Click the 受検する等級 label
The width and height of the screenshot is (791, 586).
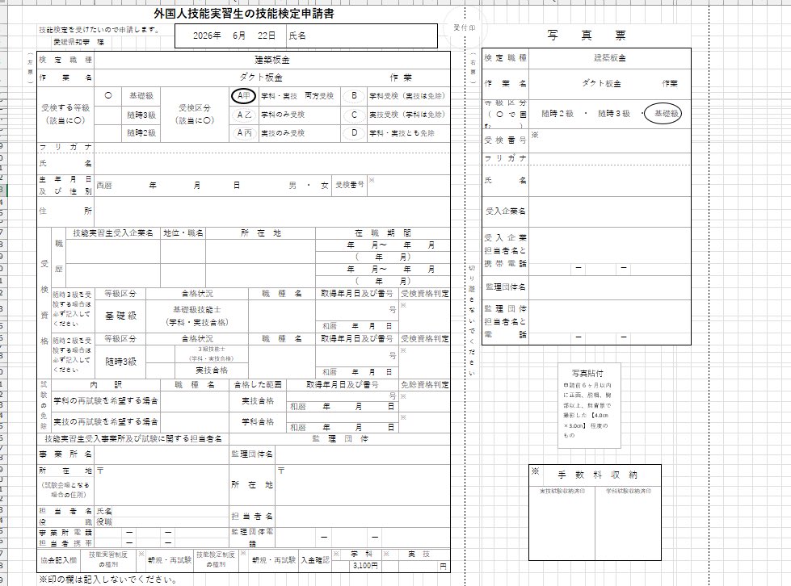click(65, 115)
